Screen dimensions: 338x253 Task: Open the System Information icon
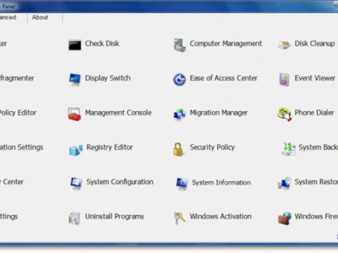click(x=182, y=184)
